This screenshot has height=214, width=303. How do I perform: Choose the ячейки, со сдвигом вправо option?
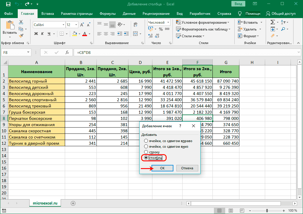(146, 141)
